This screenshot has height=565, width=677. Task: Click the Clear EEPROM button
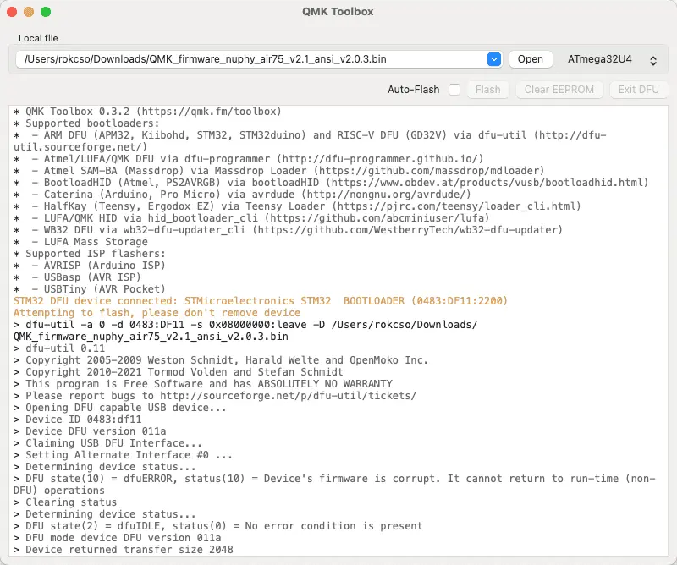click(559, 90)
